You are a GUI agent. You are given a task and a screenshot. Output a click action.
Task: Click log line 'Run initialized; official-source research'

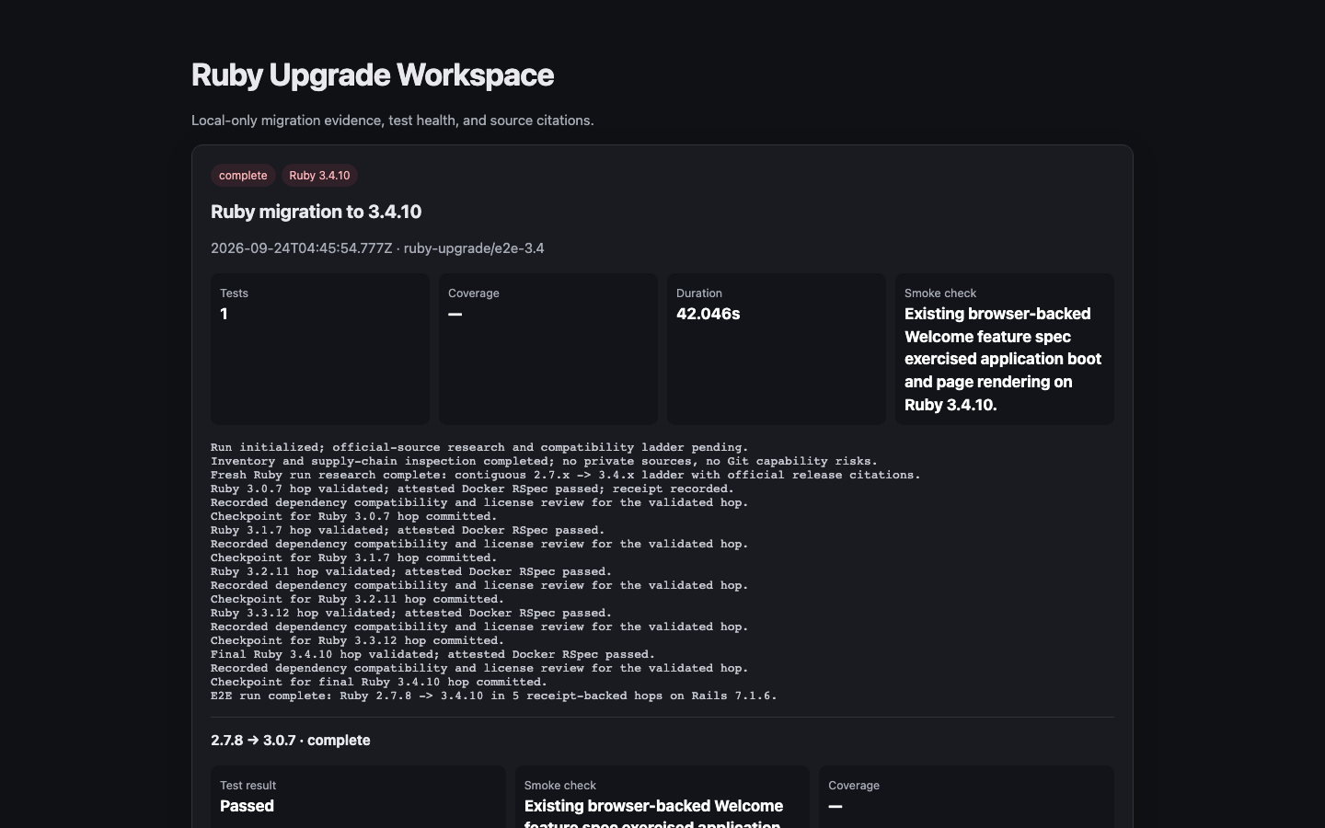point(479,447)
